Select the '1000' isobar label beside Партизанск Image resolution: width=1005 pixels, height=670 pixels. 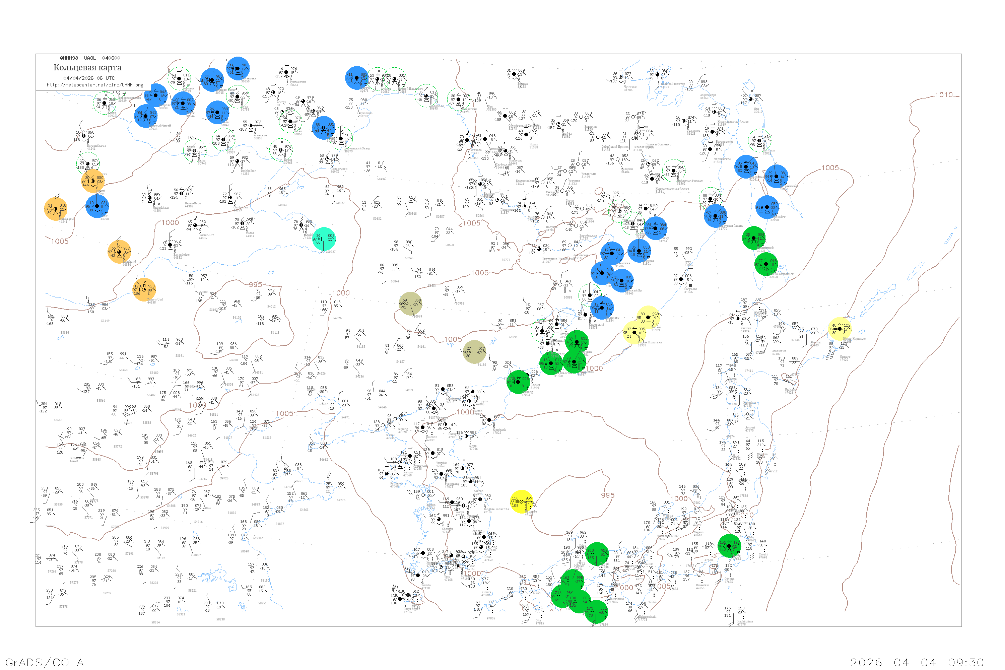click(594, 368)
